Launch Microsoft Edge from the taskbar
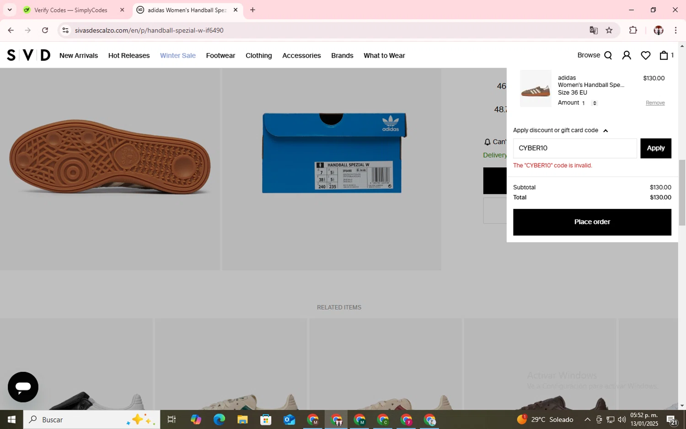This screenshot has width=686, height=429. pyautogui.click(x=219, y=419)
